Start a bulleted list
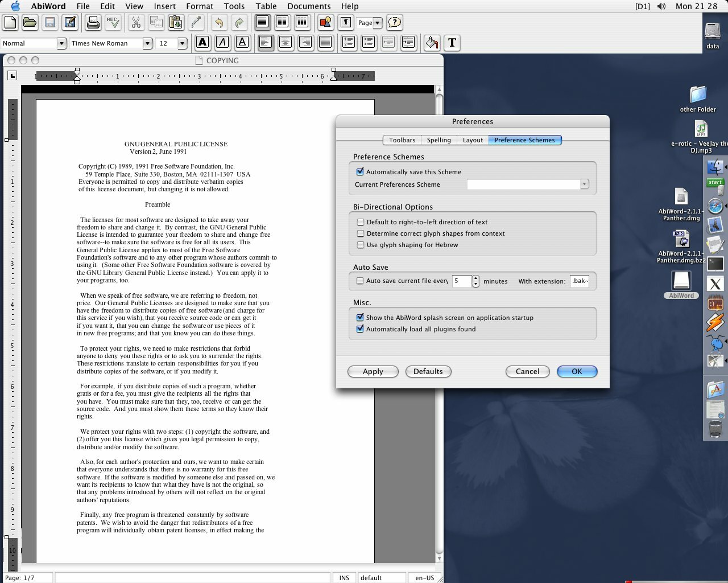 369,43
